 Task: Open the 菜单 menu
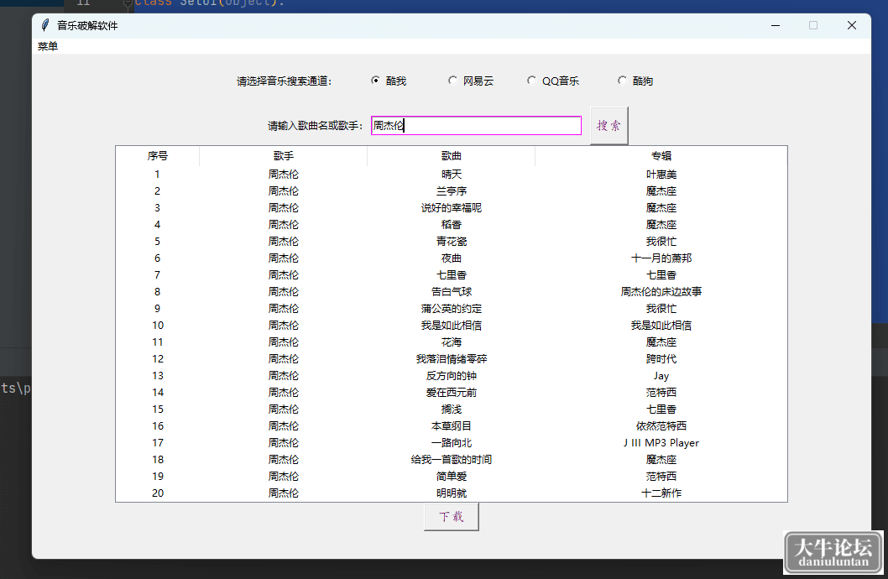tap(48, 46)
